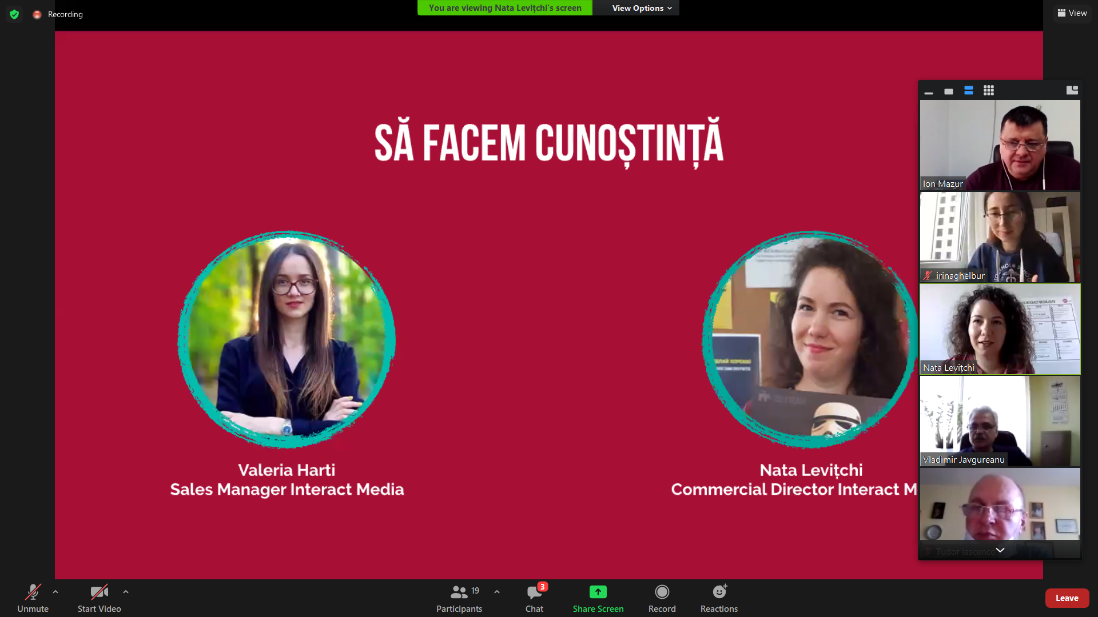Click the Valeria Harti portrait on the slide
The width and height of the screenshot is (1098, 617).
pyautogui.click(x=287, y=339)
